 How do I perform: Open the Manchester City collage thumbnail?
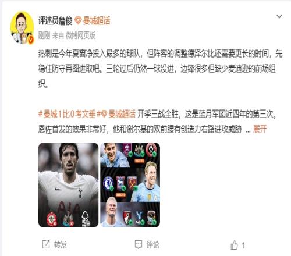130,185
